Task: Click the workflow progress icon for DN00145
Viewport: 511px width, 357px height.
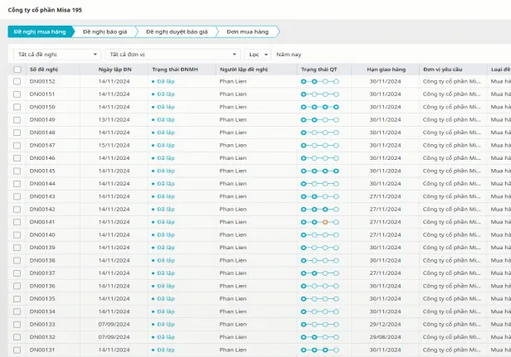Action: [x=319, y=171]
